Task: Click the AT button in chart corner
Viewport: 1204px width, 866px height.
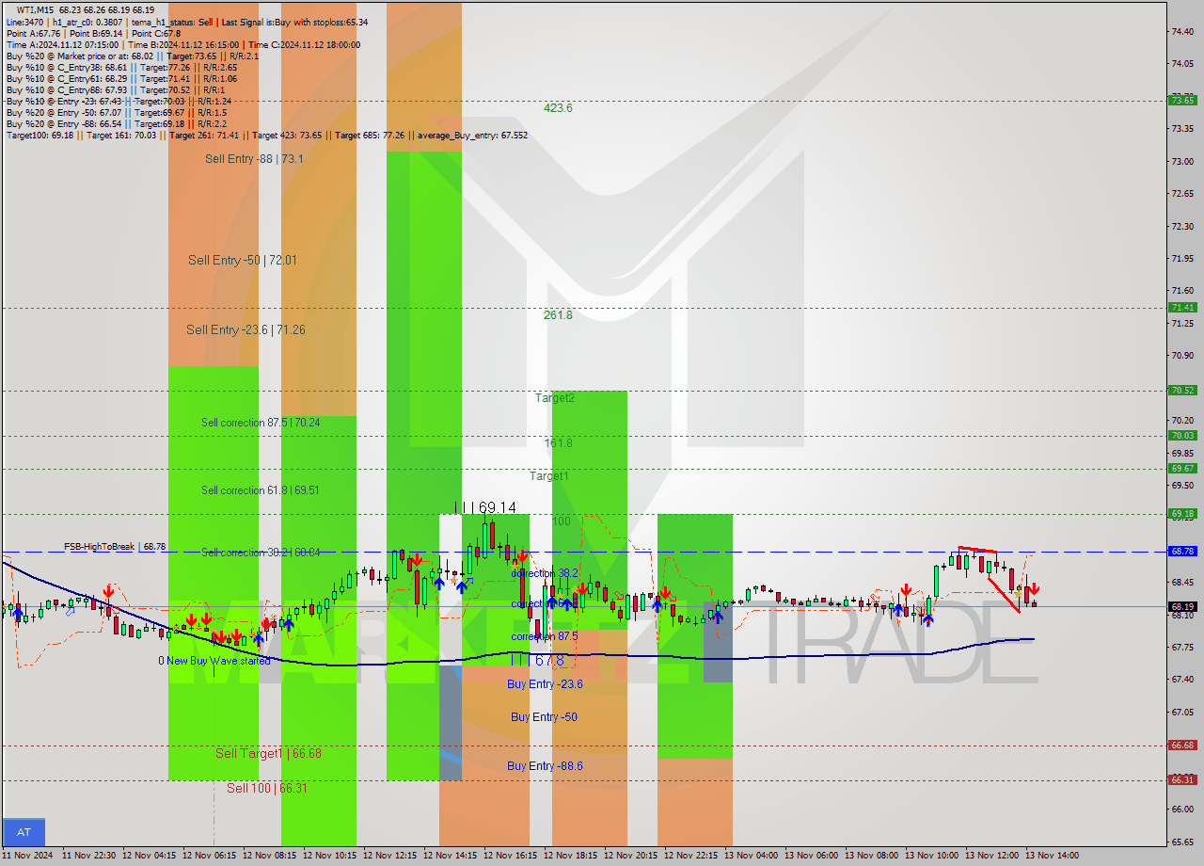Action: [24, 832]
